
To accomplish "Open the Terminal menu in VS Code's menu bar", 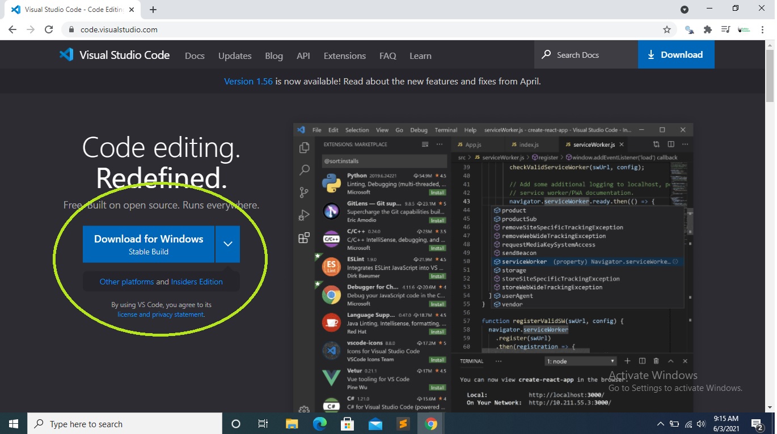I will point(446,130).
